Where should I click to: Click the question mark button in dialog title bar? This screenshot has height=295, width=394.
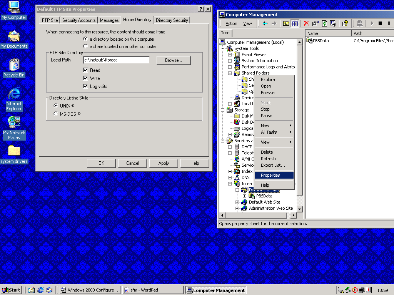[x=200, y=9]
